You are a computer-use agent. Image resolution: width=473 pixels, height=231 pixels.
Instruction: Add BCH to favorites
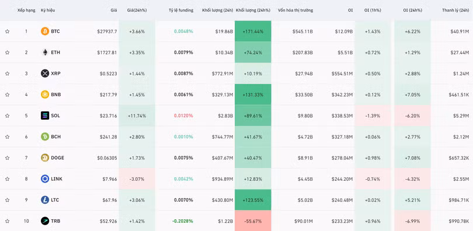7,136
